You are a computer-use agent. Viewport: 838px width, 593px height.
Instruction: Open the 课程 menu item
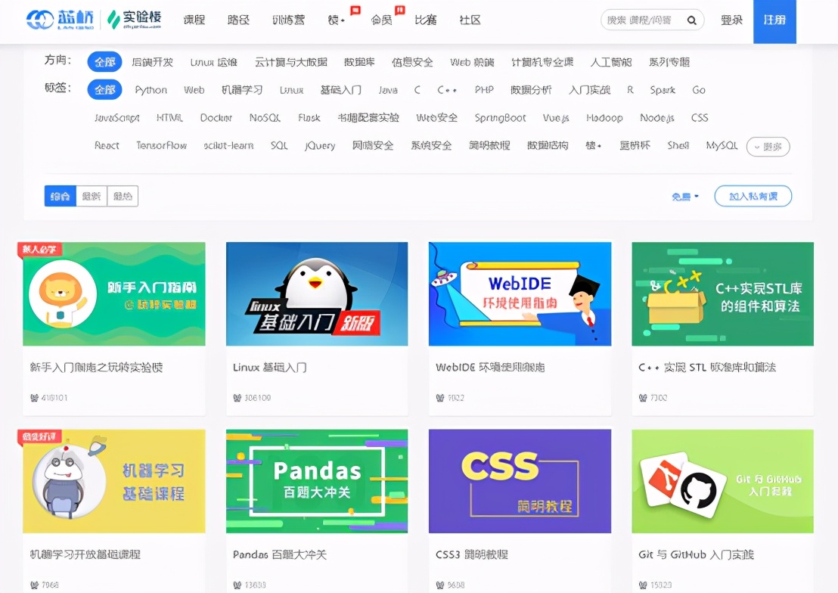(x=194, y=20)
